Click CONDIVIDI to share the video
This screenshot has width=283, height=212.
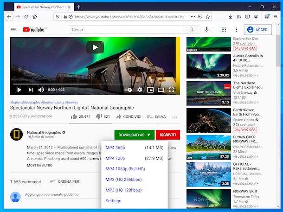129,117
